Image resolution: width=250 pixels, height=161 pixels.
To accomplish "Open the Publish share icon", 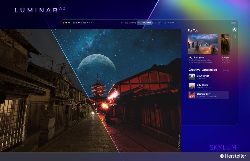I will pos(165,23).
